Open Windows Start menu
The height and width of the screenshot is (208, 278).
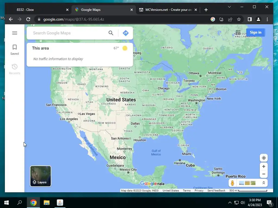pyautogui.click(x=7, y=203)
